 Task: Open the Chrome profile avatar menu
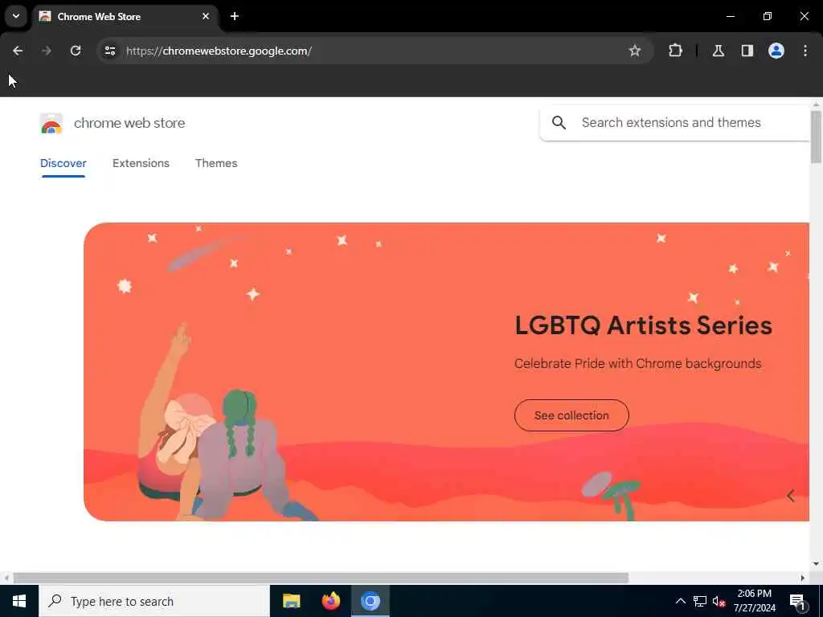point(776,51)
